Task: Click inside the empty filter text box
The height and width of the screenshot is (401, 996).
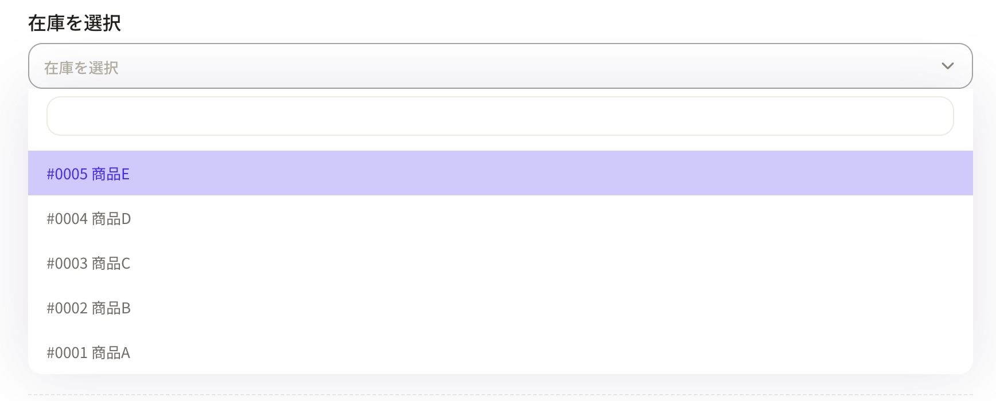Action: (499, 116)
